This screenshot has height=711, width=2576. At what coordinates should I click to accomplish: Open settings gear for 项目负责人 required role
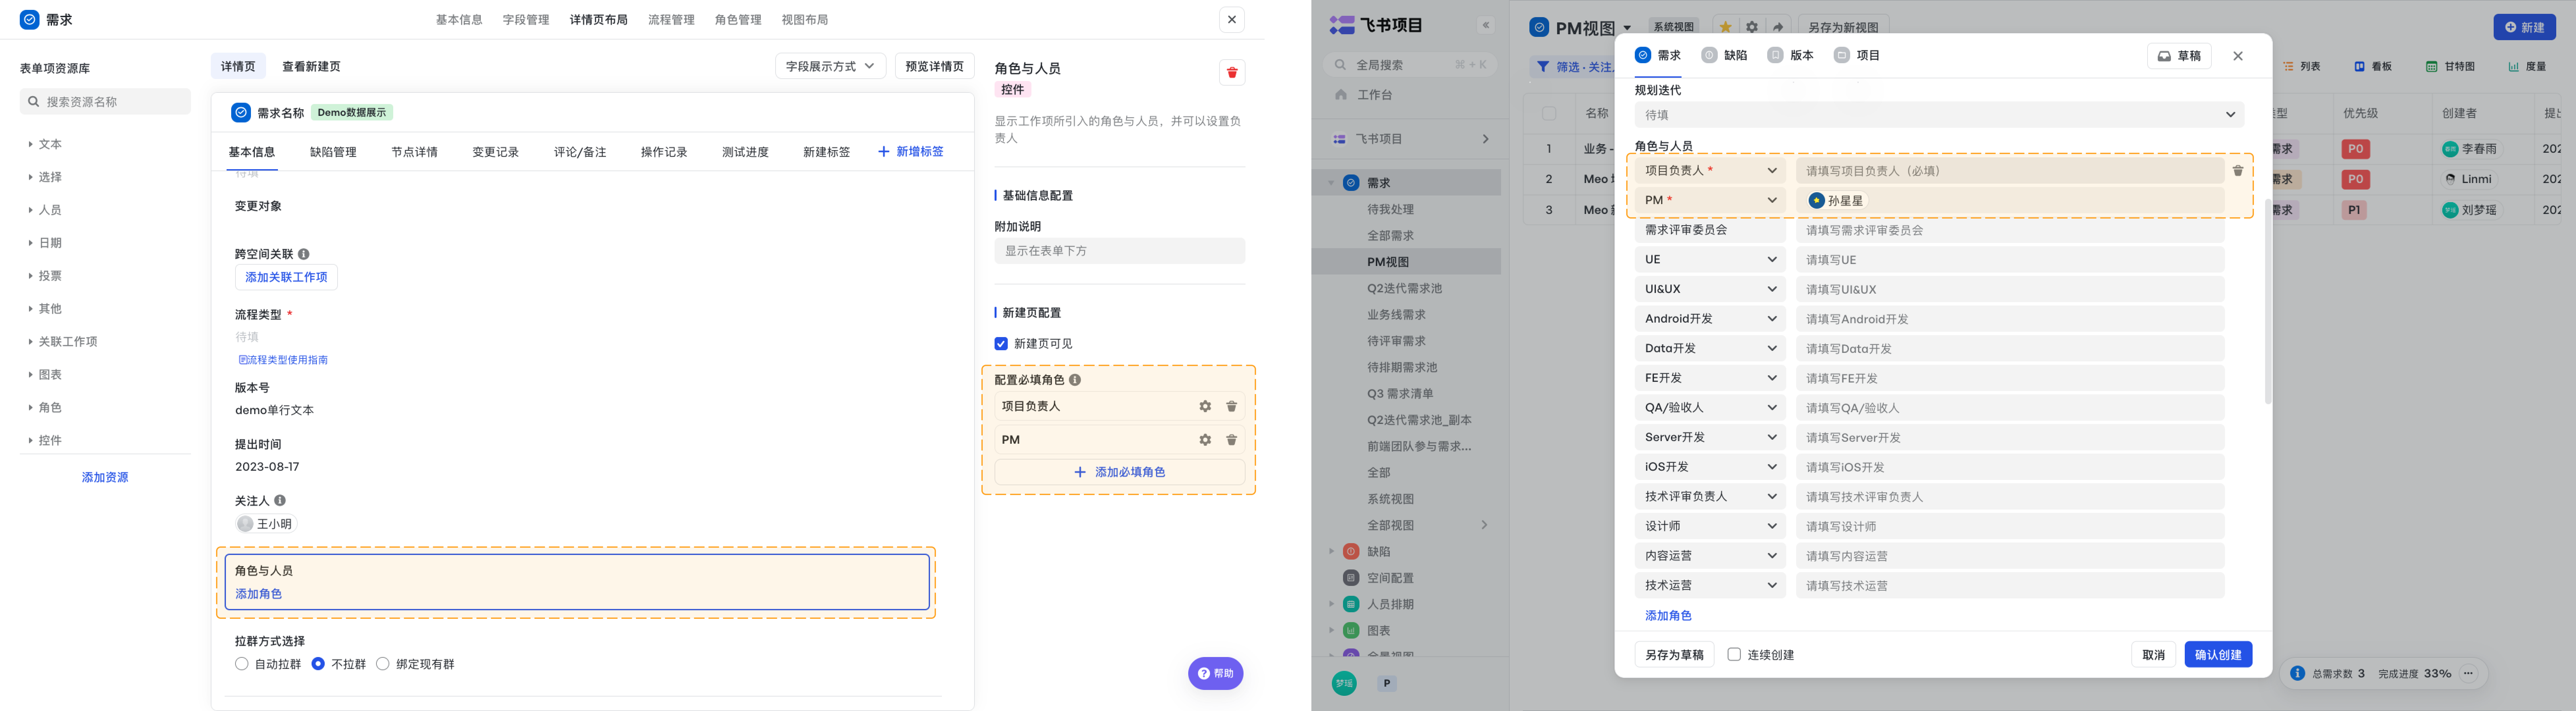[1205, 406]
